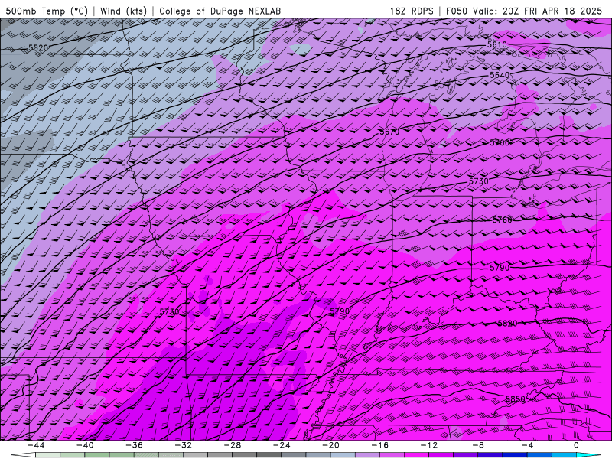Click the "500mb Temp (°C)" title text
This screenshot has height=459, width=612.
[x=47, y=11]
